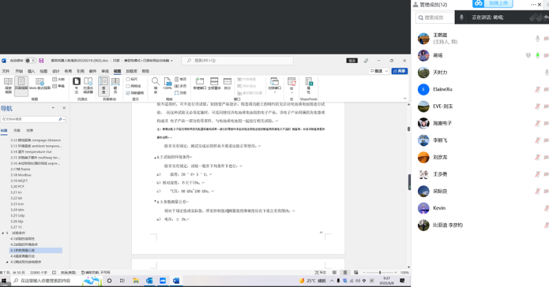This screenshot has width=549, height=287.
Task: Click the 共享 (Share) button
Action: [399, 71]
